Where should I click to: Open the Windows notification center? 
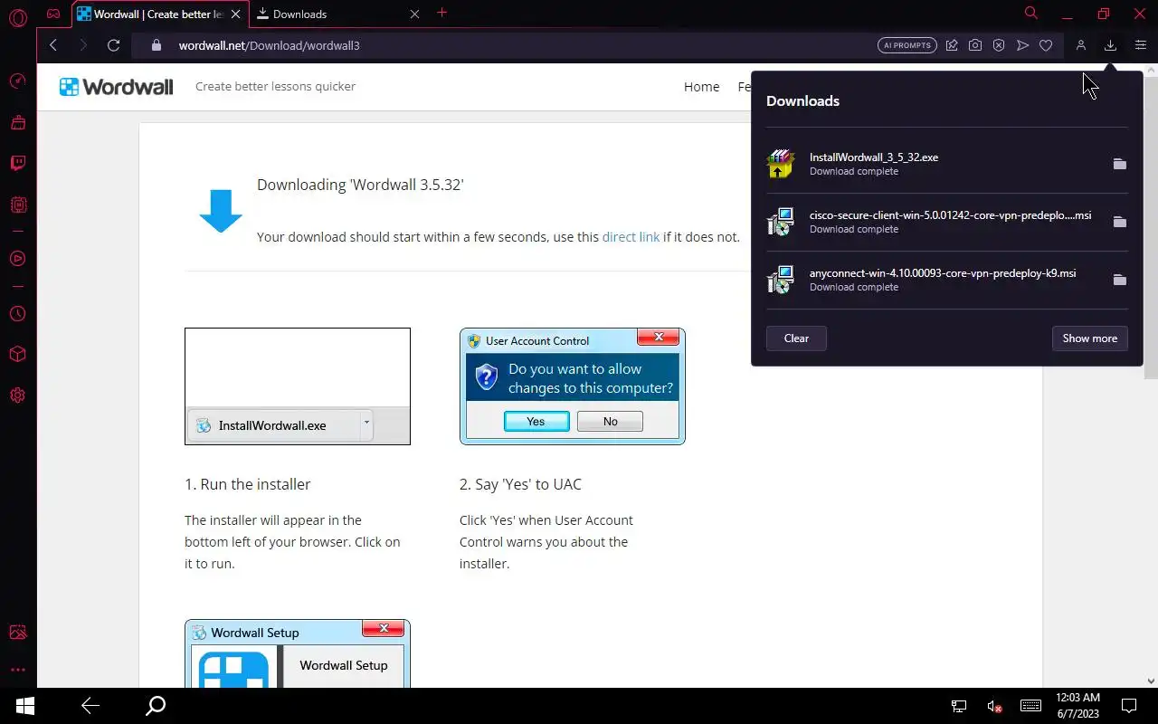1129,706
